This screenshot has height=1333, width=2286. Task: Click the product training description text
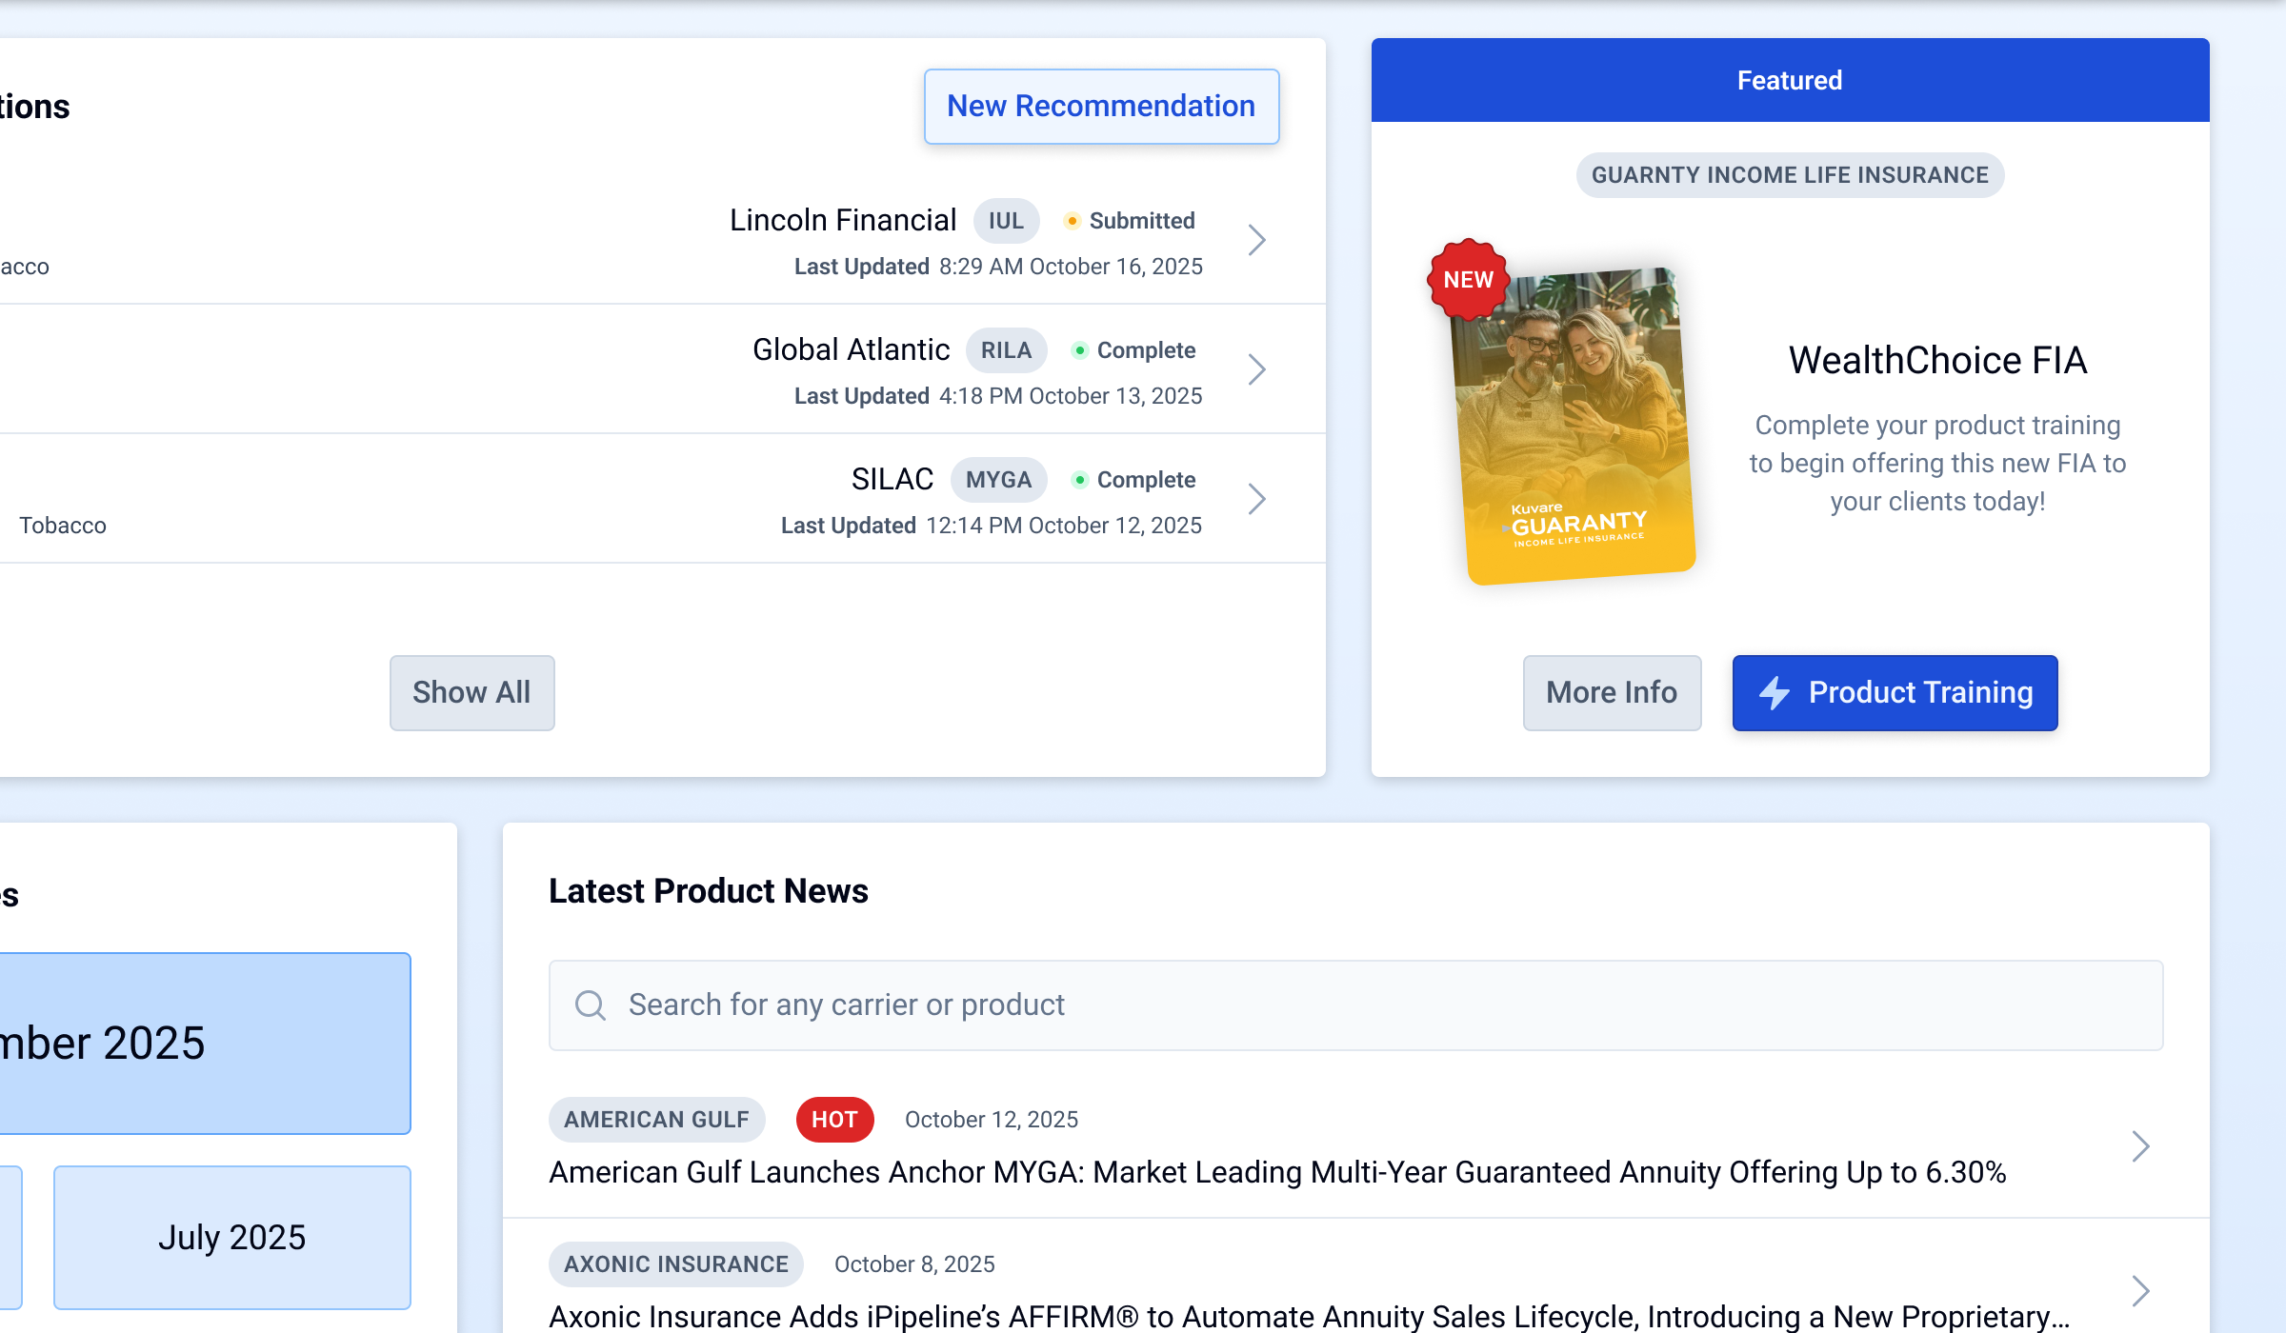coord(1937,463)
